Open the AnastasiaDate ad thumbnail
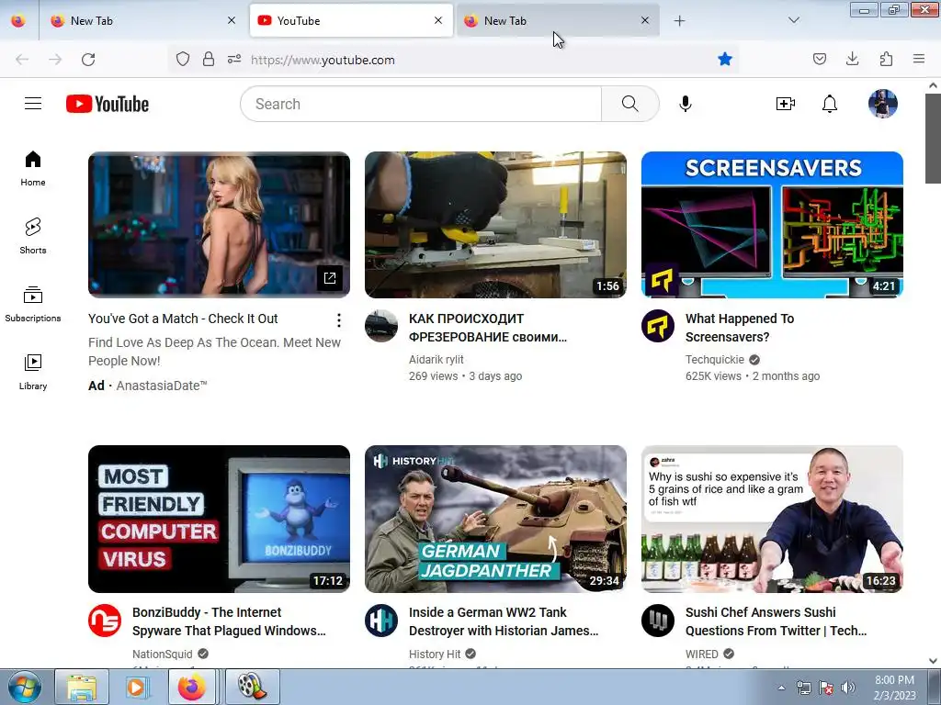 coord(219,225)
